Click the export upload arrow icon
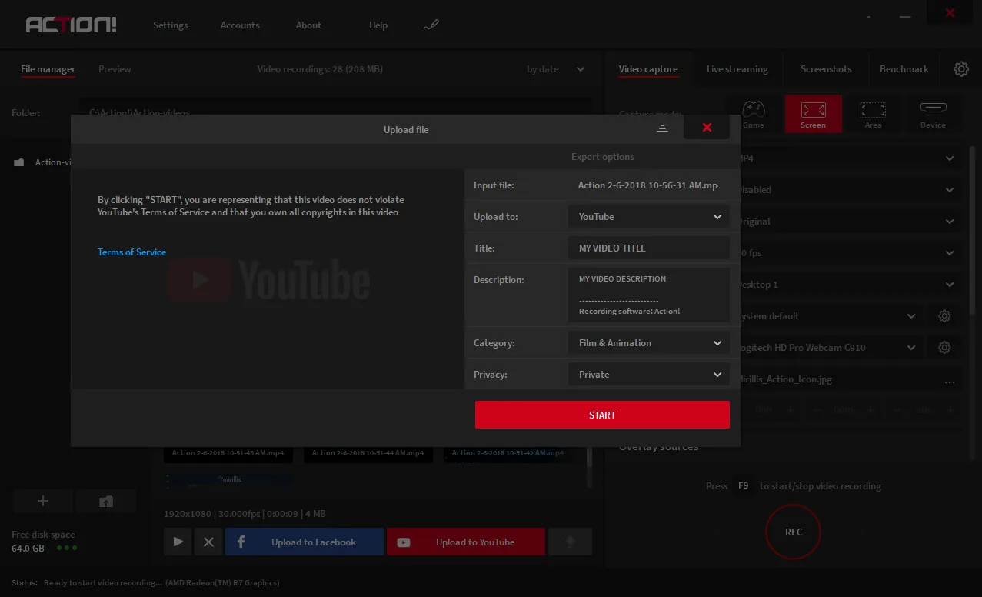The width and height of the screenshot is (982, 597). point(570,542)
